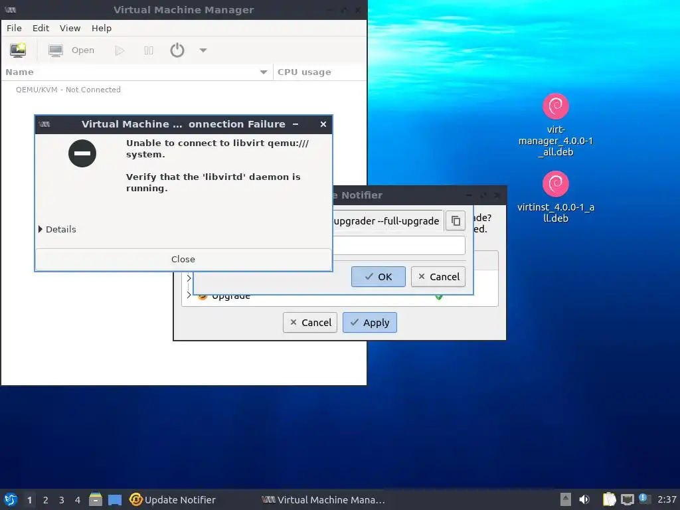Click Cancel next to the OK button
The height and width of the screenshot is (510, 680).
click(x=438, y=277)
